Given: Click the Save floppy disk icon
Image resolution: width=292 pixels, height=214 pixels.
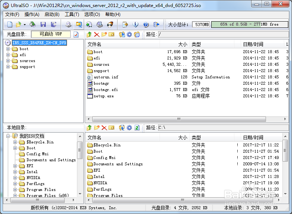Looking at the screenshot, I should tap(43, 25).
